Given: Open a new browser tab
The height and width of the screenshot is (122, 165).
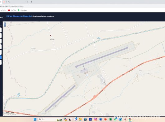Looking at the screenshot, I should click(x=31, y=2).
